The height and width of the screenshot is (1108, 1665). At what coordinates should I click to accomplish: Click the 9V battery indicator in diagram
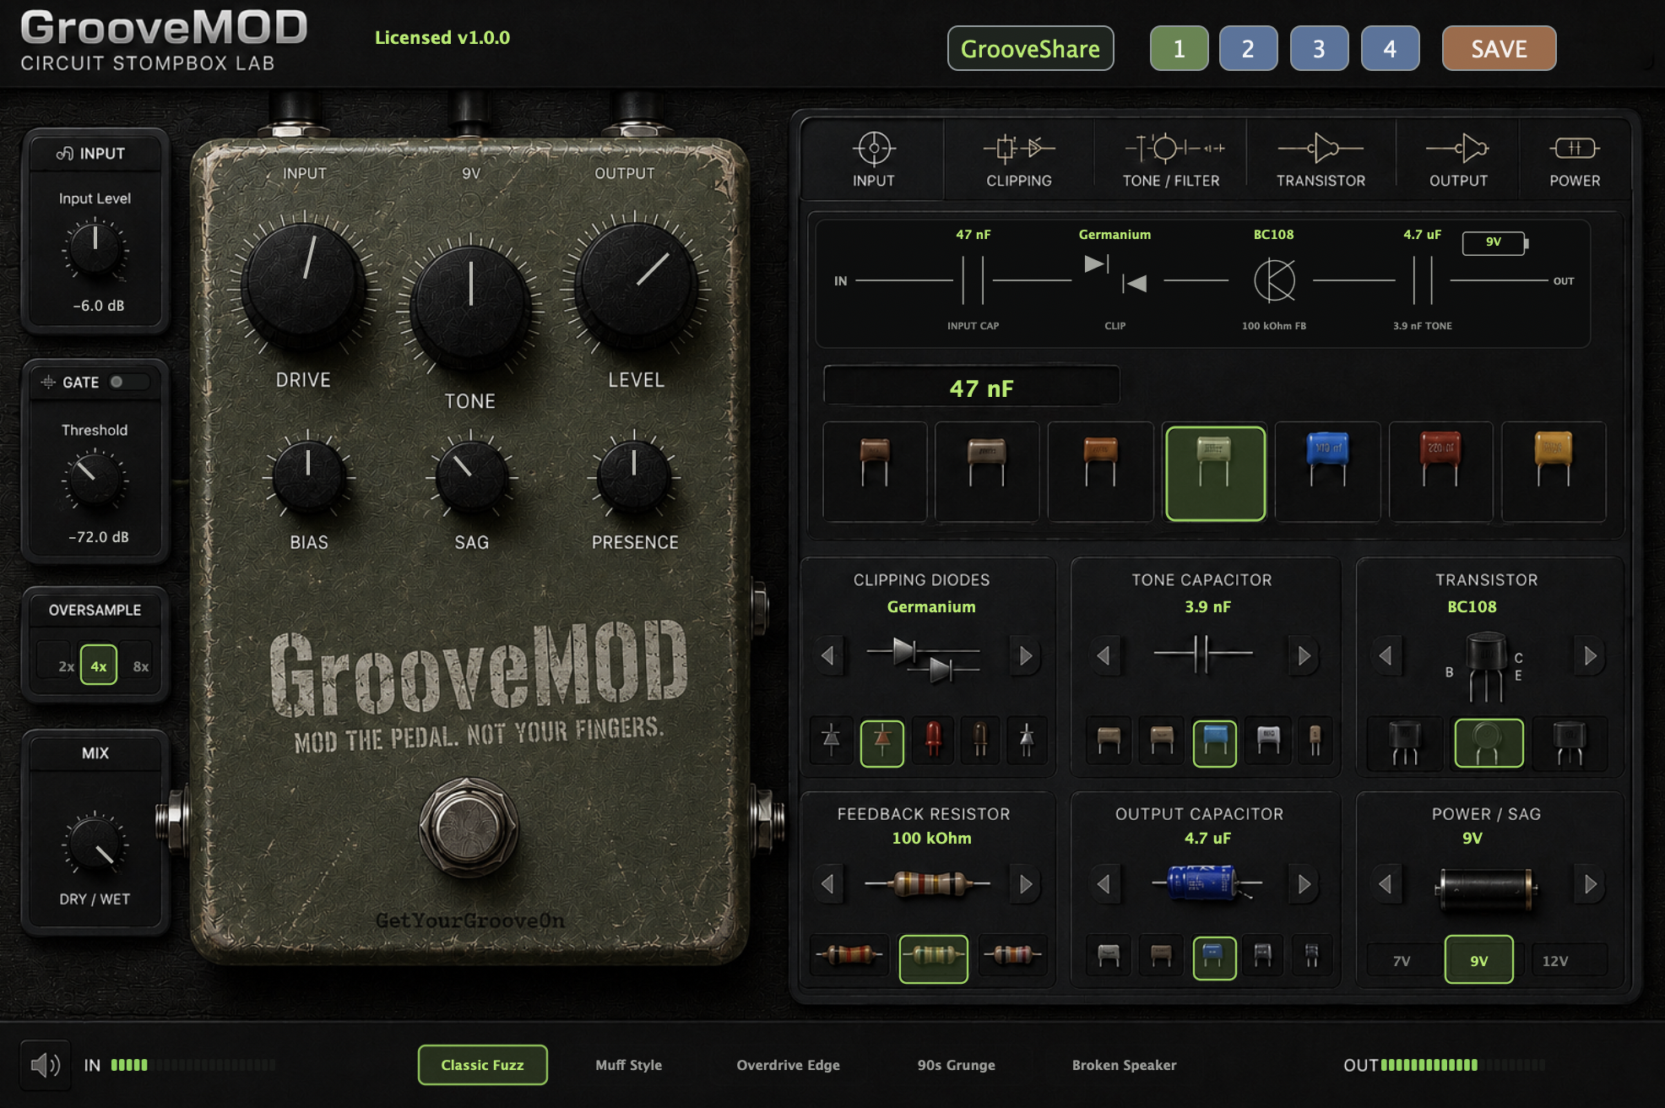1494,242
